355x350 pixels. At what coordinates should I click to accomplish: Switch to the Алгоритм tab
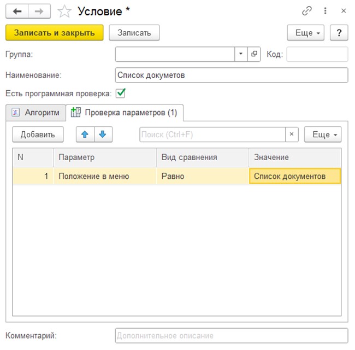[35, 113]
